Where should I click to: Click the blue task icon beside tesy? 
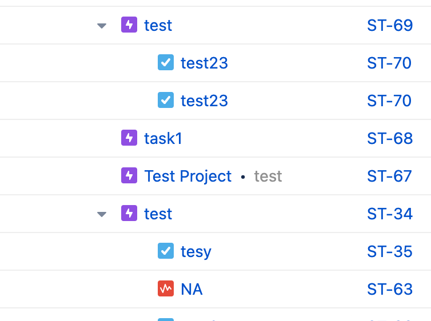pyautogui.click(x=166, y=251)
